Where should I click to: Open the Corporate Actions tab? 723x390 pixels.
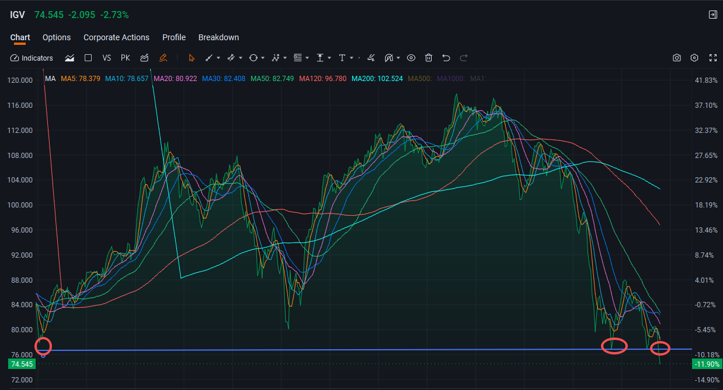pyautogui.click(x=116, y=37)
